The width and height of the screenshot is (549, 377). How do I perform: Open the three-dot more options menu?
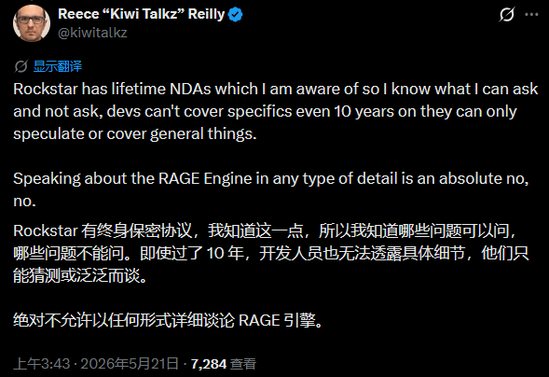[x=531, y=14]
